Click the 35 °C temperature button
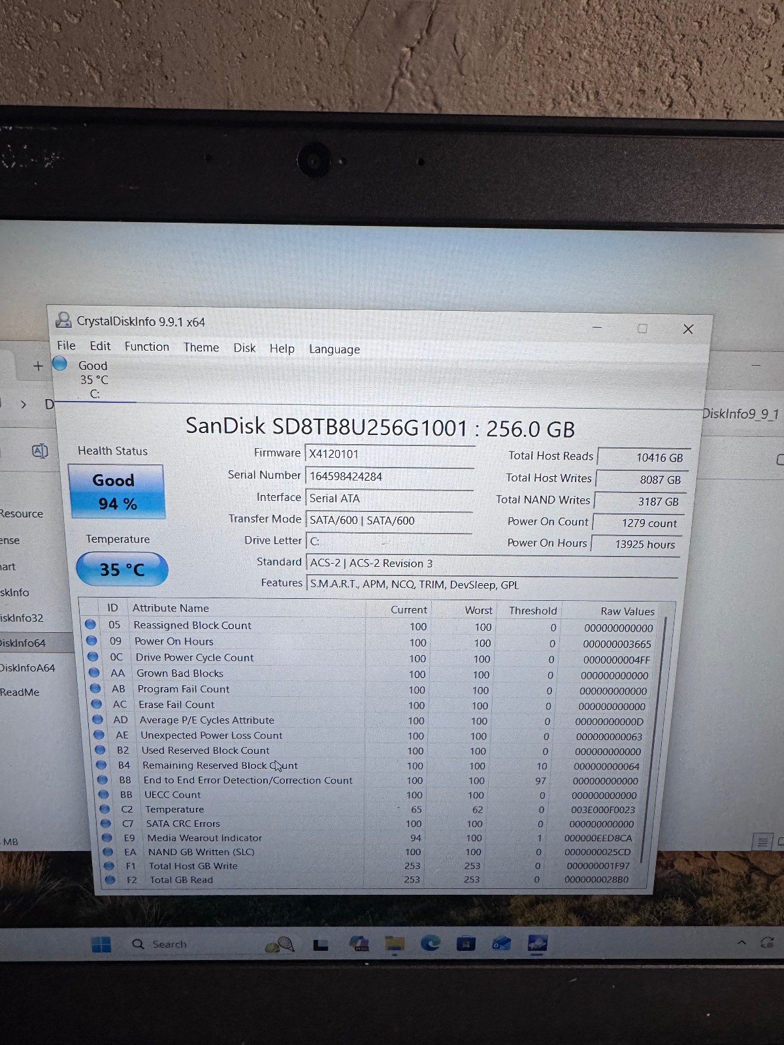The image size is (784, 1045). [x=122, y=570]
